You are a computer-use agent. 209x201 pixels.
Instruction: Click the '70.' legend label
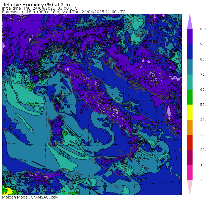[x=203, y=74]
